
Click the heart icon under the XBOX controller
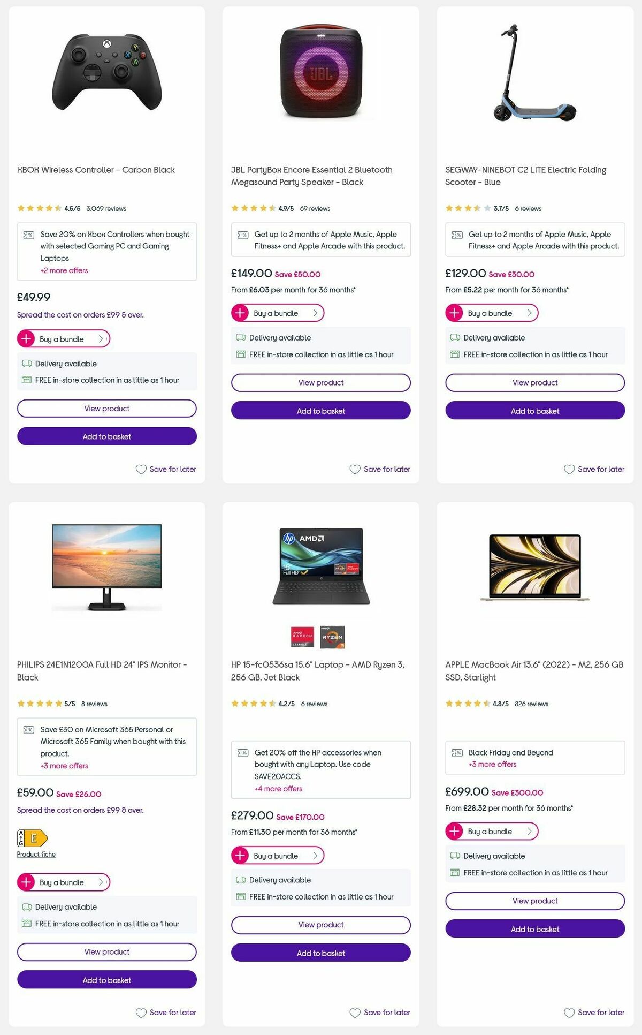(x=141, y=469)
